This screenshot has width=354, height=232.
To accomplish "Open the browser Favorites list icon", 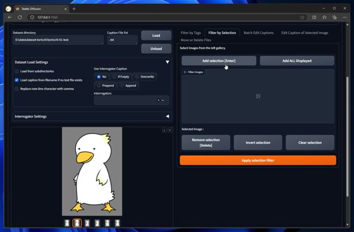I will (324, 18).
